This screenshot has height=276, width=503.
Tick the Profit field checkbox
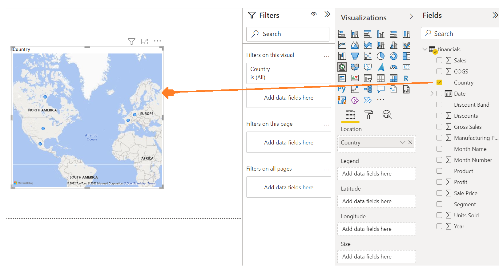click(x=439, y=182)
